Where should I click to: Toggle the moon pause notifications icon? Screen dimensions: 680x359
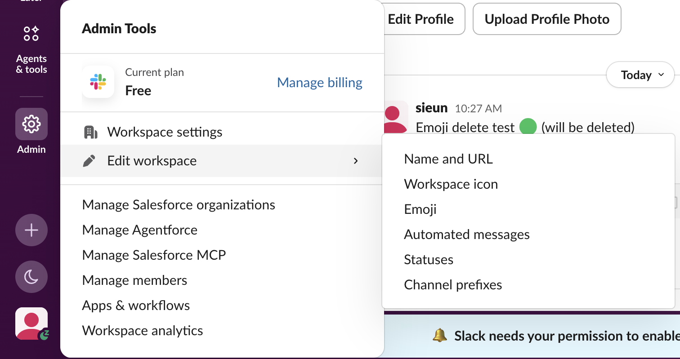pos(31,277)
